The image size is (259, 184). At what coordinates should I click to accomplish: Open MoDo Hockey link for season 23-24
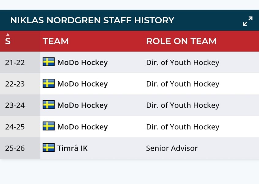point(82,105)
